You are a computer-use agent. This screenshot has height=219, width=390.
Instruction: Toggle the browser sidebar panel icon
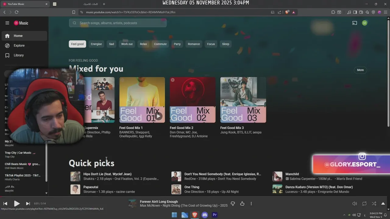355,12
